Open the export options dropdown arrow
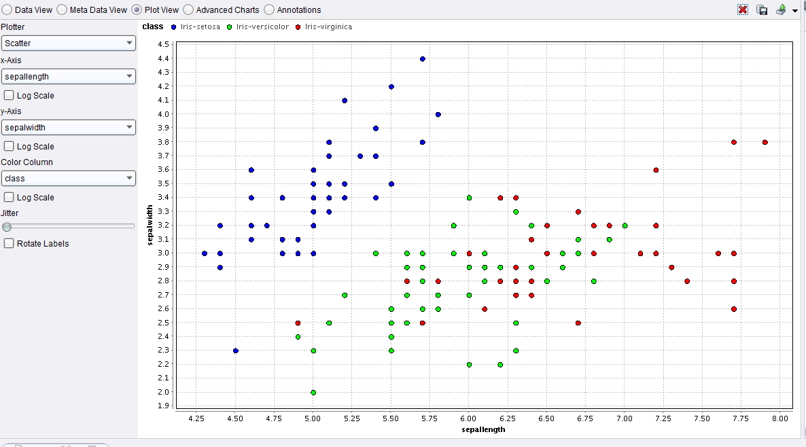The image size is (806, 447). [795, 10]
